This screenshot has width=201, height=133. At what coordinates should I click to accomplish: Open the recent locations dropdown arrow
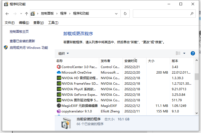tap(21, 13)
